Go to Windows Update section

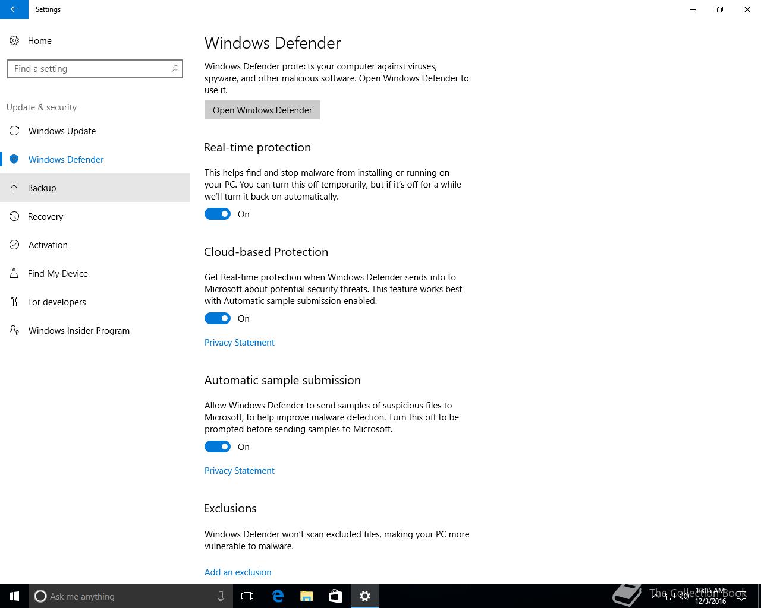coord(95,131)
